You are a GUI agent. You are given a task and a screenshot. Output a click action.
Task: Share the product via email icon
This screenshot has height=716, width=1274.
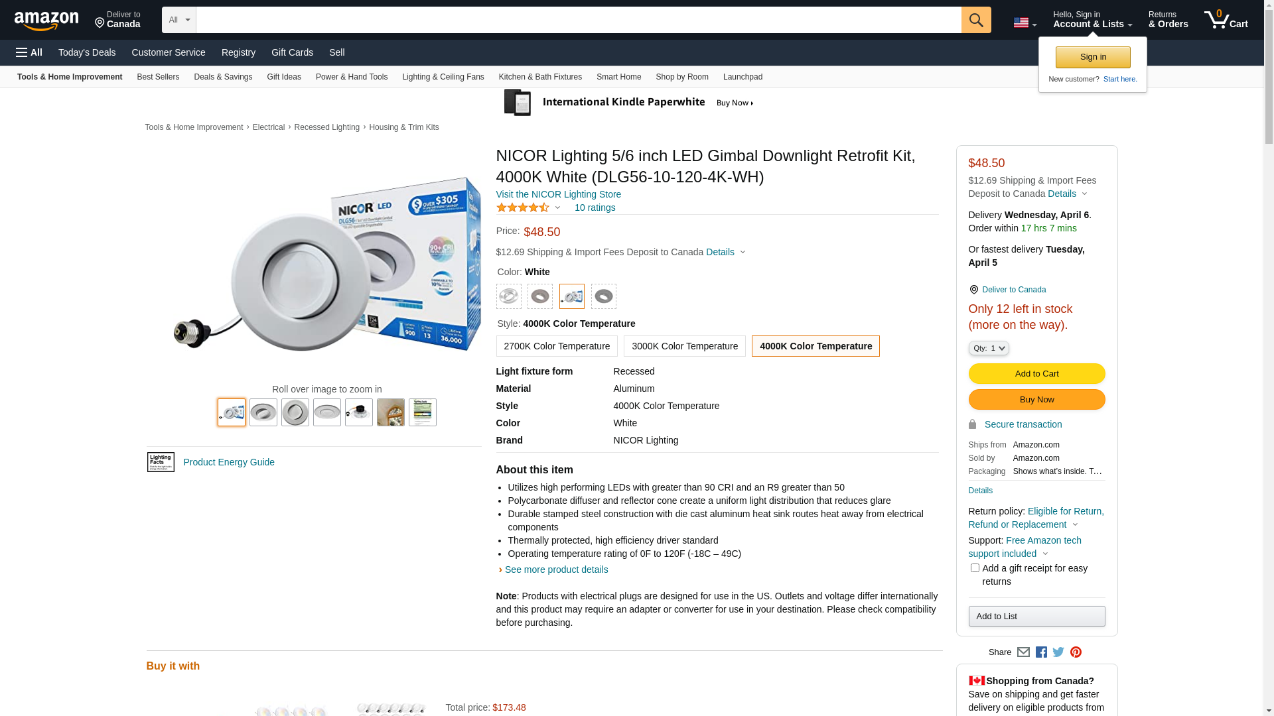click(x=1023, y=652)
